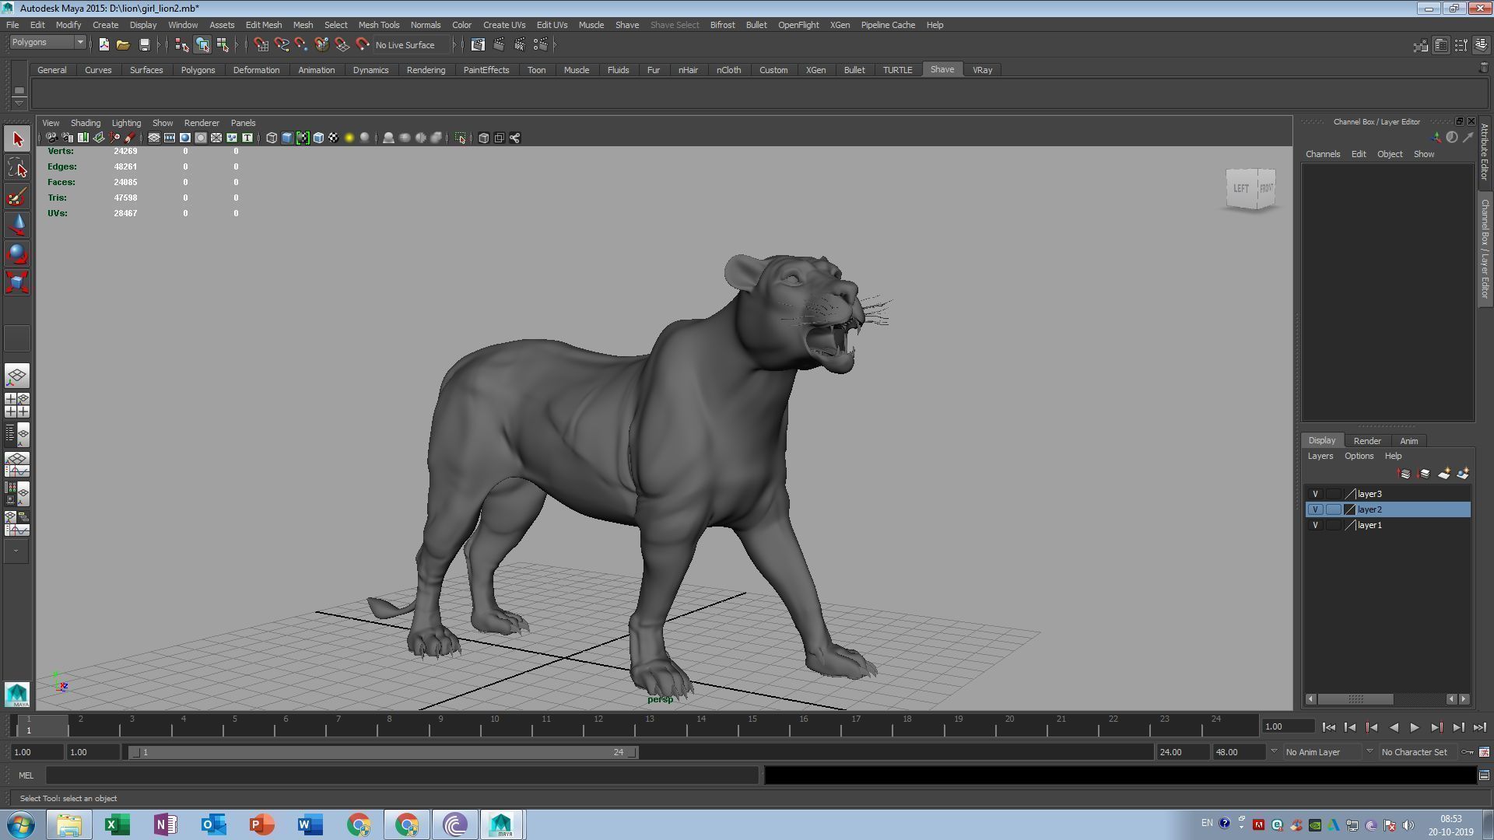Image resolution: width=1494 pixels, height=840 pixels.
Task: Open the Mesh Tools menu
Action: [378, 25]
